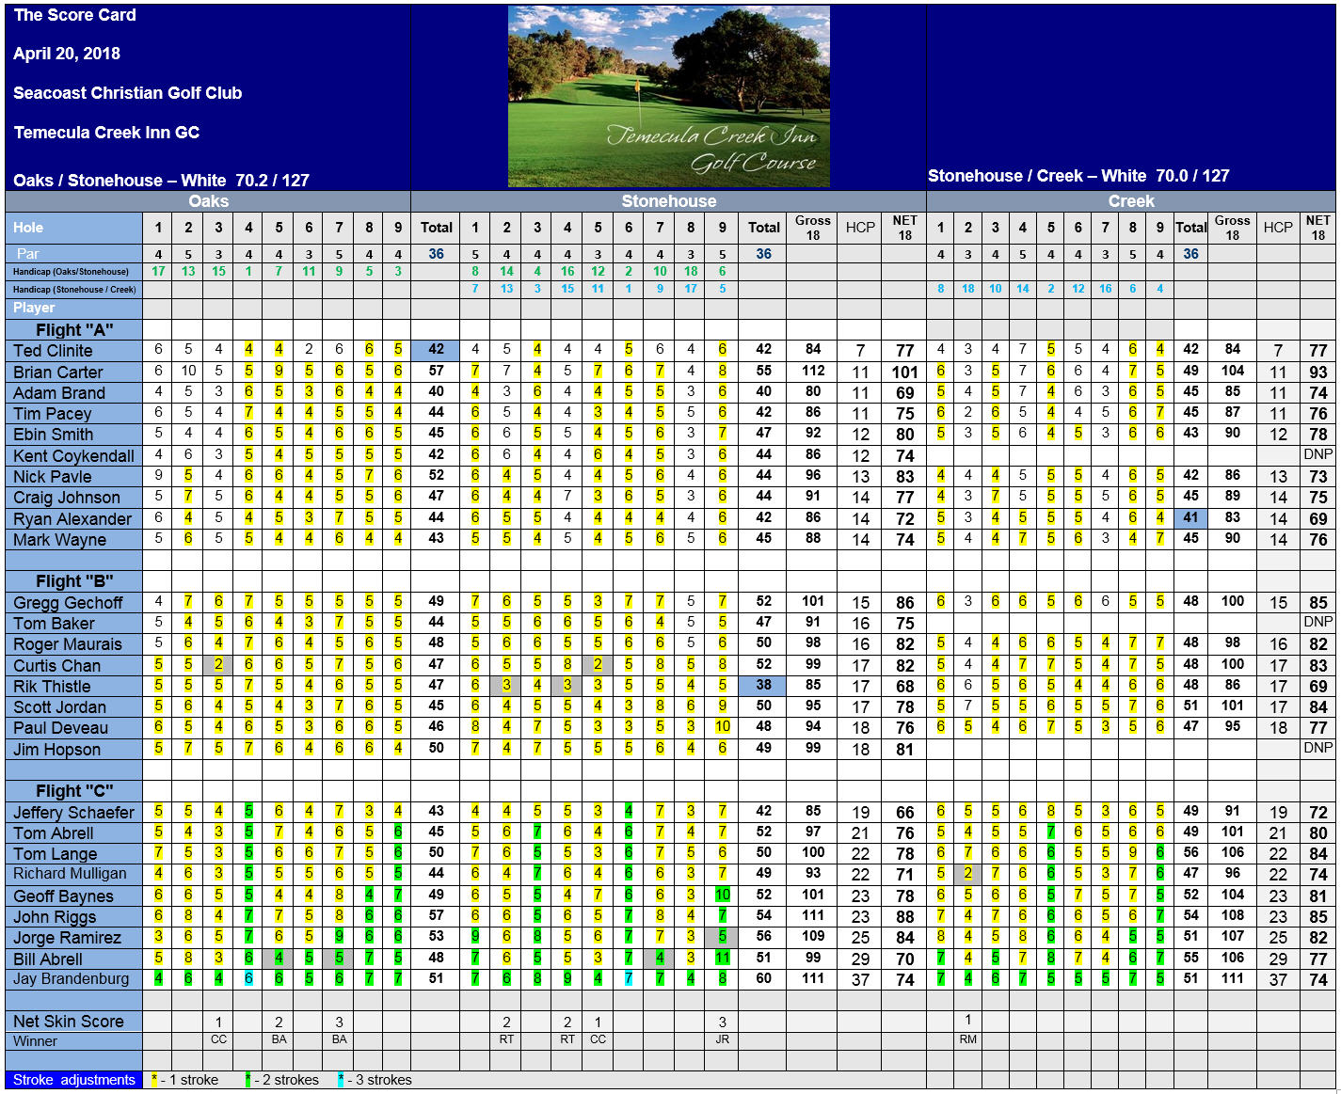Click 'Oaks / Stonehouse – White 70.2 / 127' text
The width and height of the screenshot is (1341, 1094).
click(x=161, y=181)
